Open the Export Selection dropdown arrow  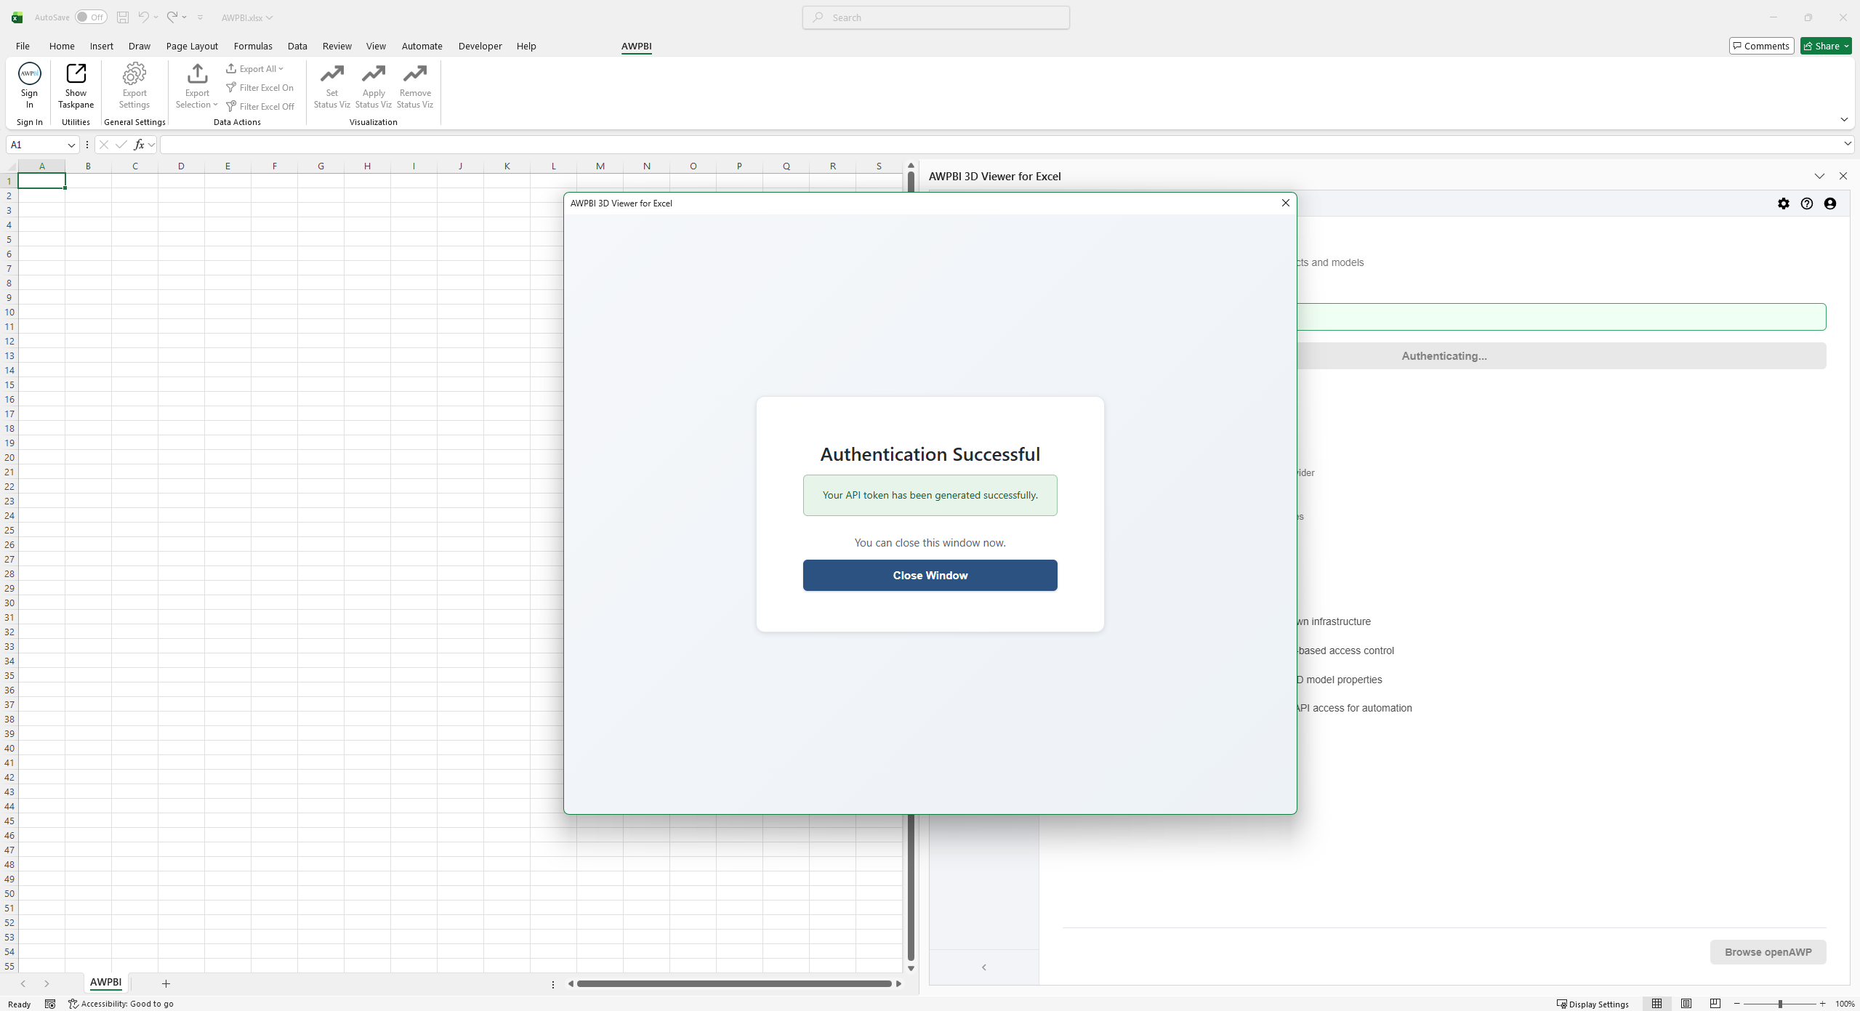[215, 105]
